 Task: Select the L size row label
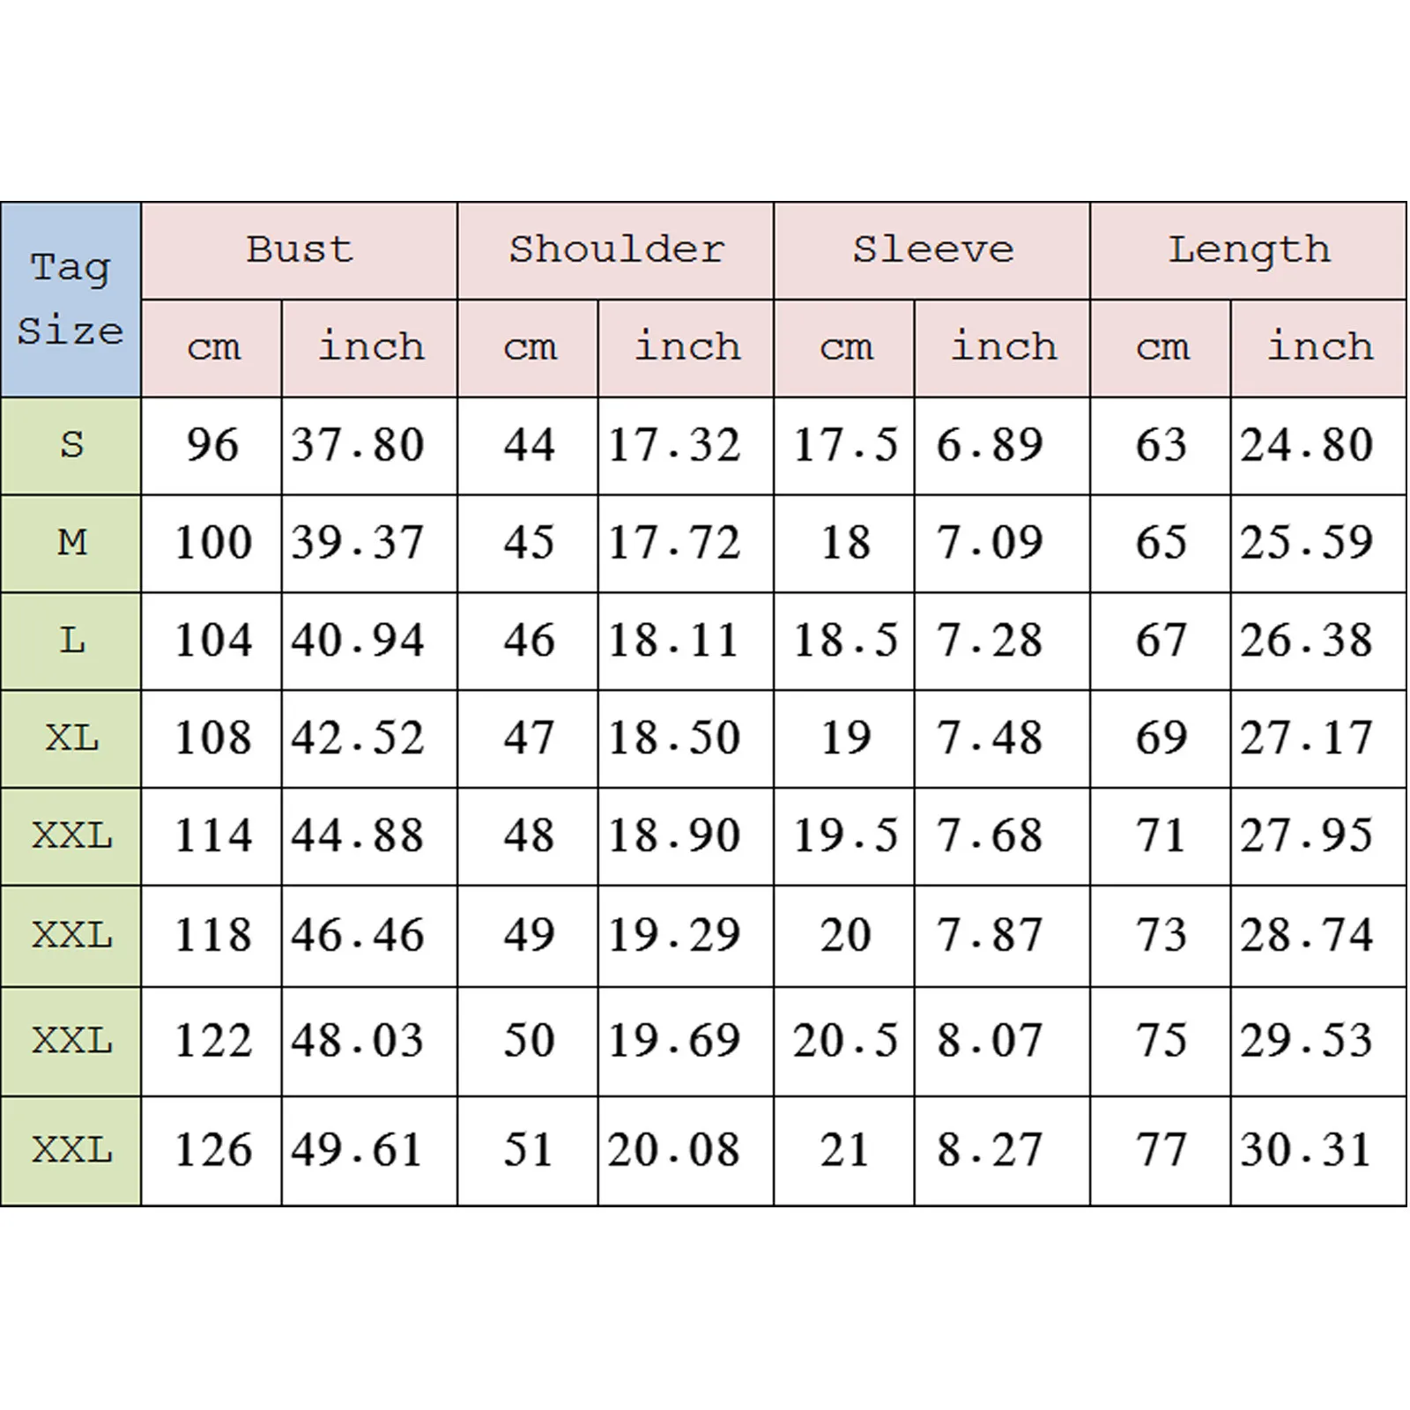[71, 642]
